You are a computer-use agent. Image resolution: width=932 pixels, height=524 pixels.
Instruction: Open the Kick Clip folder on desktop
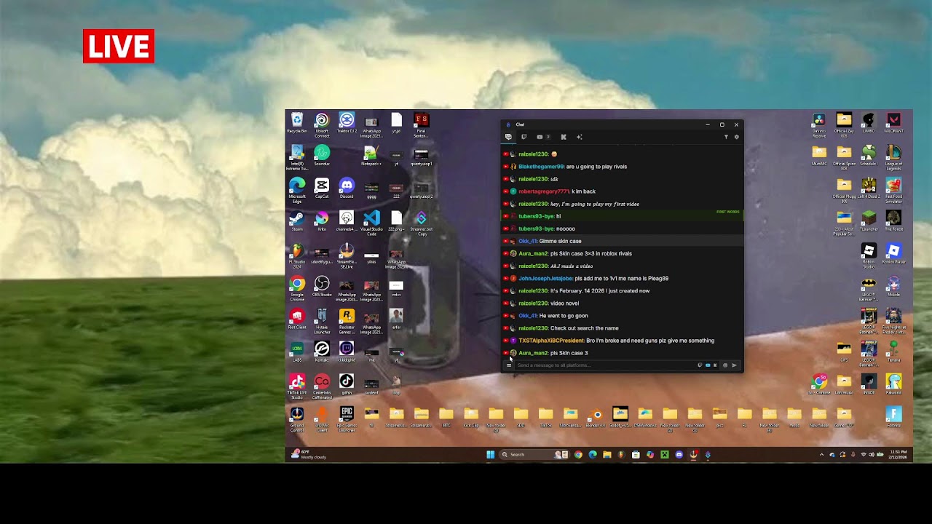tap(470, 417)
